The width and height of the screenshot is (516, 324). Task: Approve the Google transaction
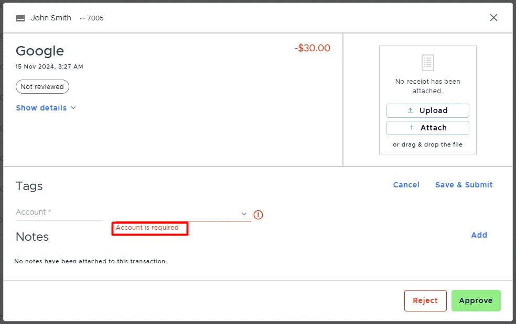476,300
